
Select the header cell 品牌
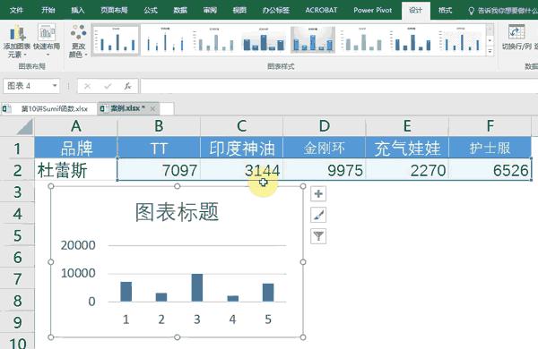[76, 148]
